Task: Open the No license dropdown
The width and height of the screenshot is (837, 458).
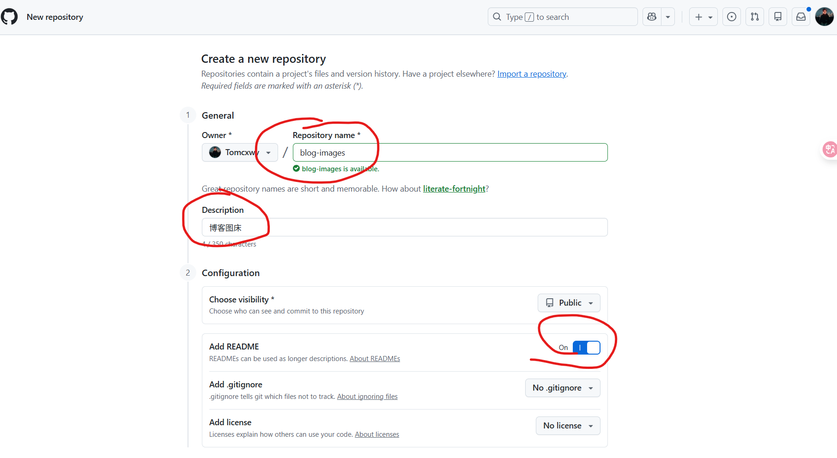Action: 568,426
